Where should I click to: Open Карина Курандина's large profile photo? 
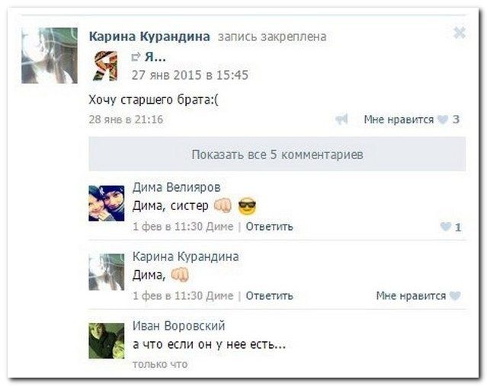pyautogui.click(x=50, y=56)
